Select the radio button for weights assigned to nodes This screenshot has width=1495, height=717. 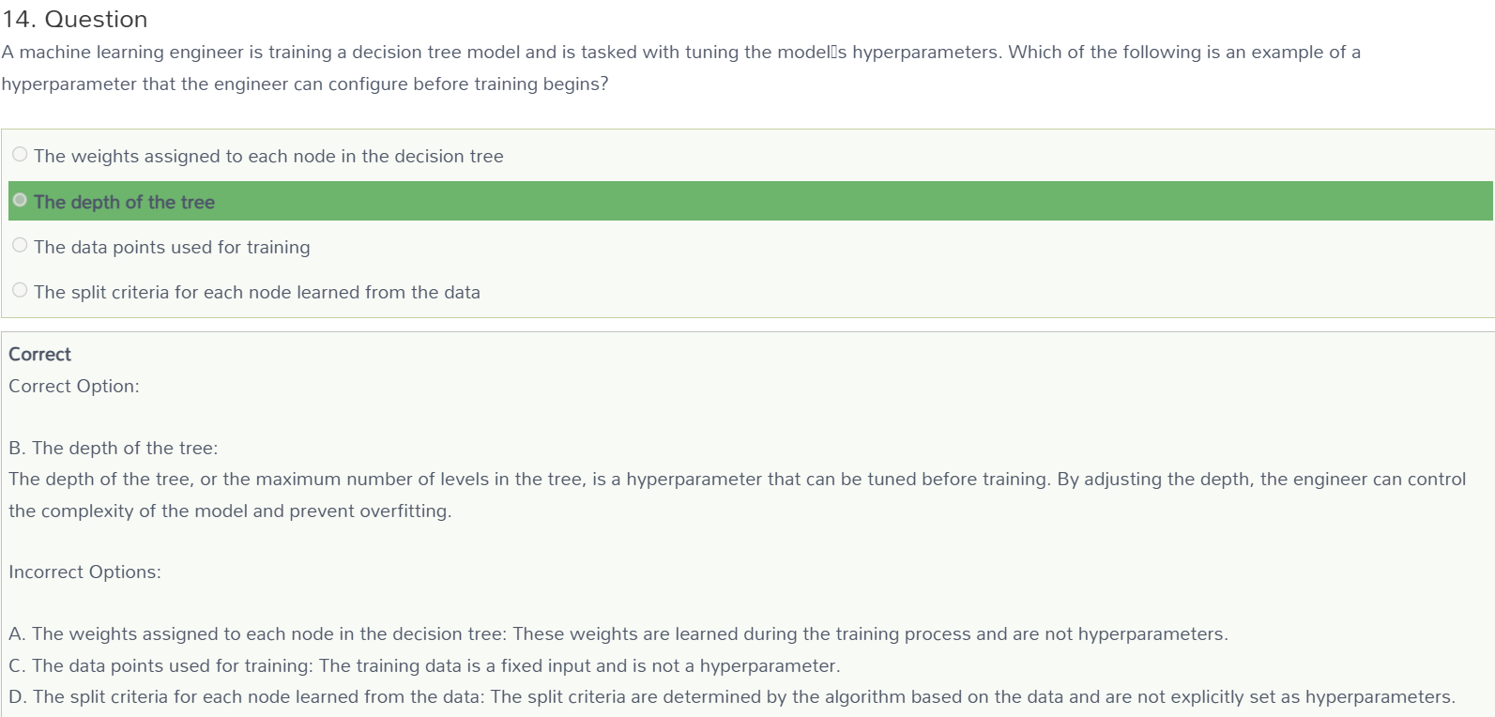(x=20, y=154)
